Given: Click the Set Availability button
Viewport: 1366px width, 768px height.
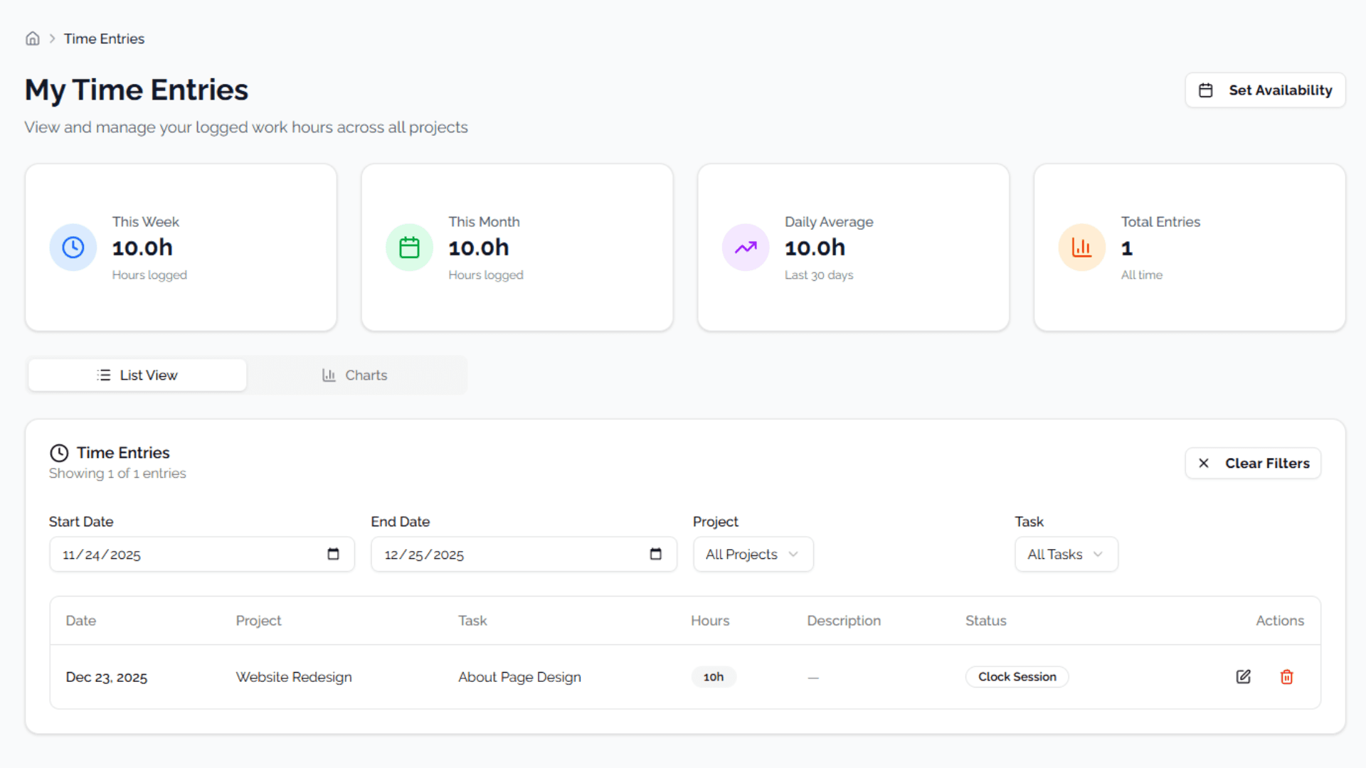Looking at the screenshot, I should coord(1265,90).
